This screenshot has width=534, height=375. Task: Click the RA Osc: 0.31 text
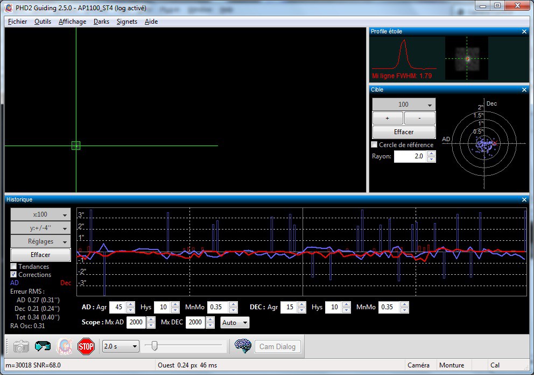click(x=27, y=326)
